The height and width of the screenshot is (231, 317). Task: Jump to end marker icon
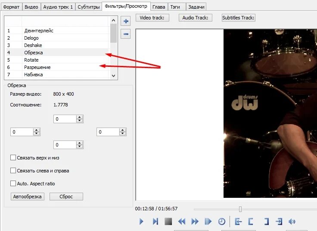(x=279, y=222)
